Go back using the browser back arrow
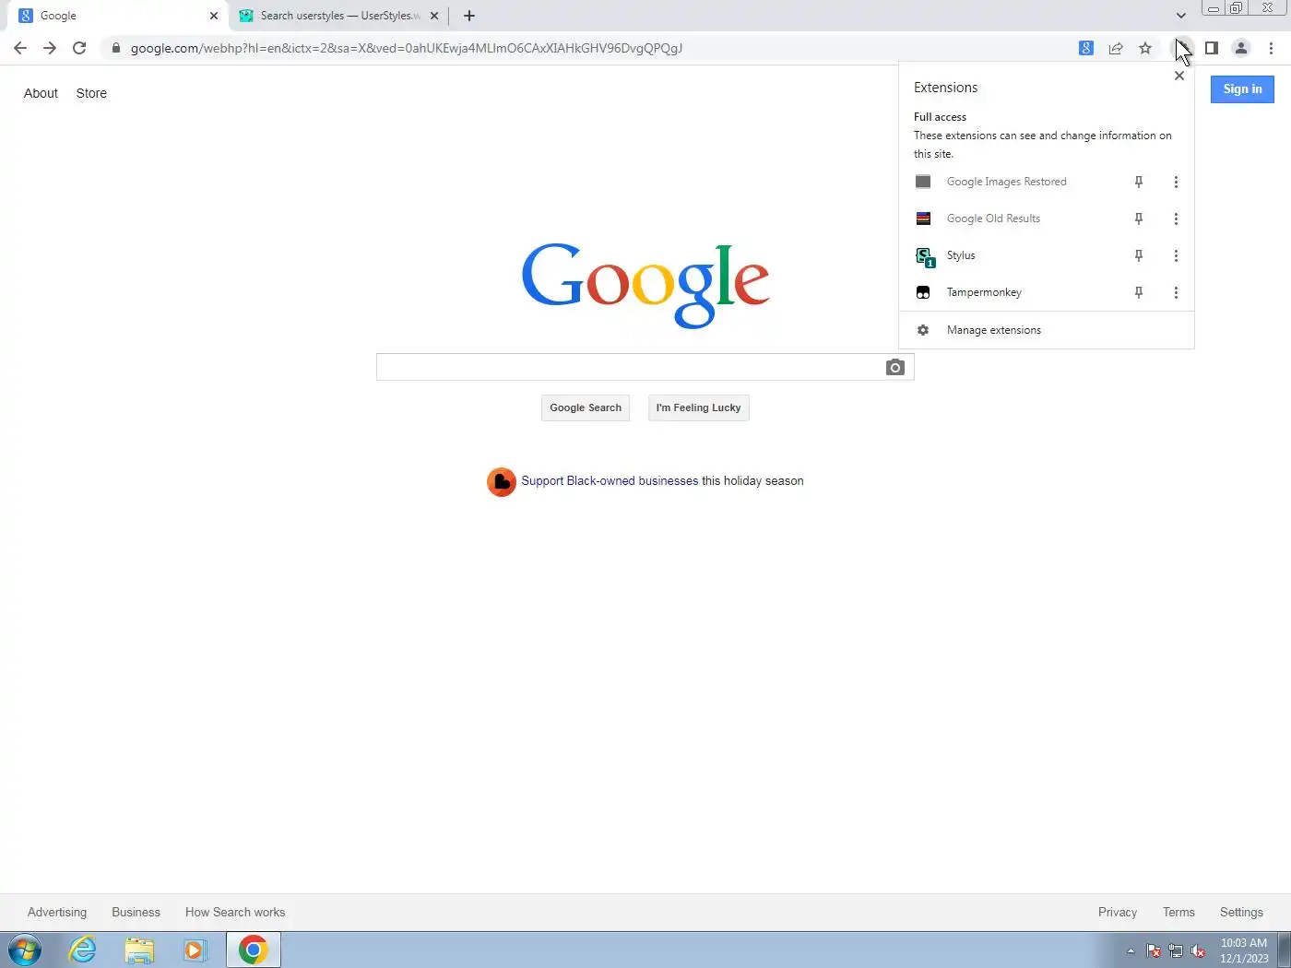1291x968 pixels. coord(20,48)
